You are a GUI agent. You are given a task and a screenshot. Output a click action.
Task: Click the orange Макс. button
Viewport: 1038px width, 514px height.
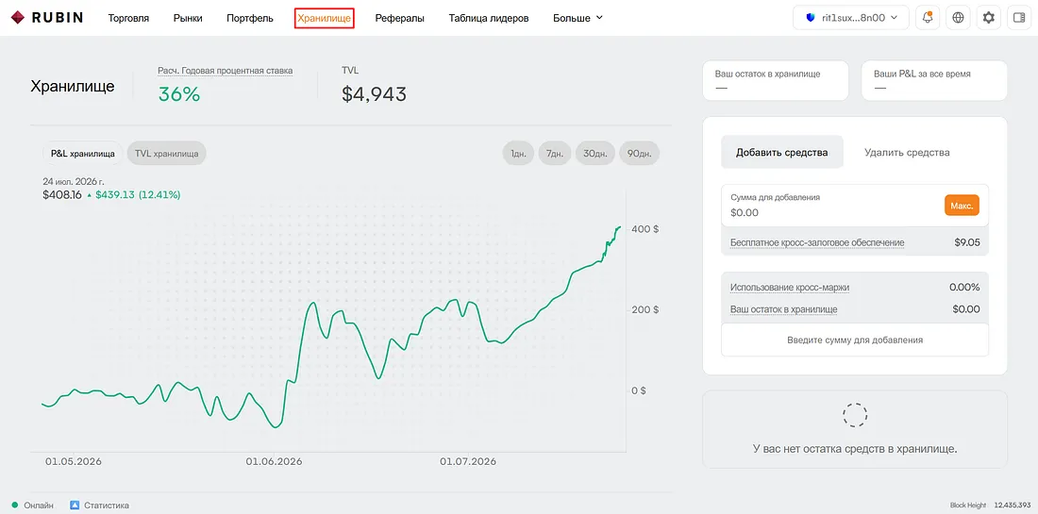click(962, 206)
